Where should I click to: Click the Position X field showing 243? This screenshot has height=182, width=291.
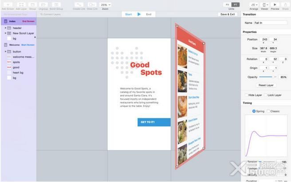(263, 39)
